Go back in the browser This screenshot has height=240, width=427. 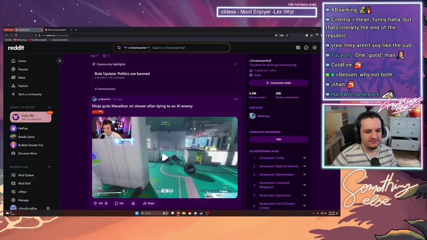click(x=6, y=35)
